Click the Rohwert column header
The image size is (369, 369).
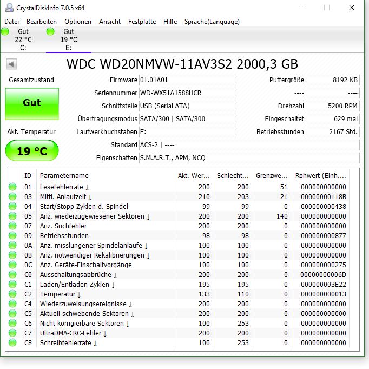pyautogui.click(x=320, y=175)
